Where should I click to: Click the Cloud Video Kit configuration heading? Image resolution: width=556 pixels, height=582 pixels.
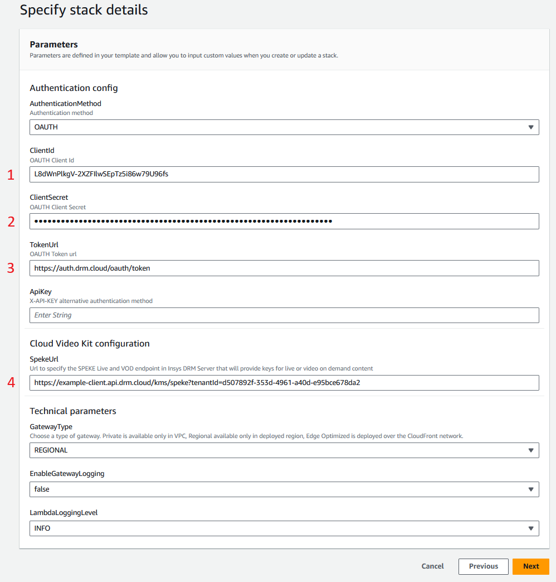coord(90,344)
